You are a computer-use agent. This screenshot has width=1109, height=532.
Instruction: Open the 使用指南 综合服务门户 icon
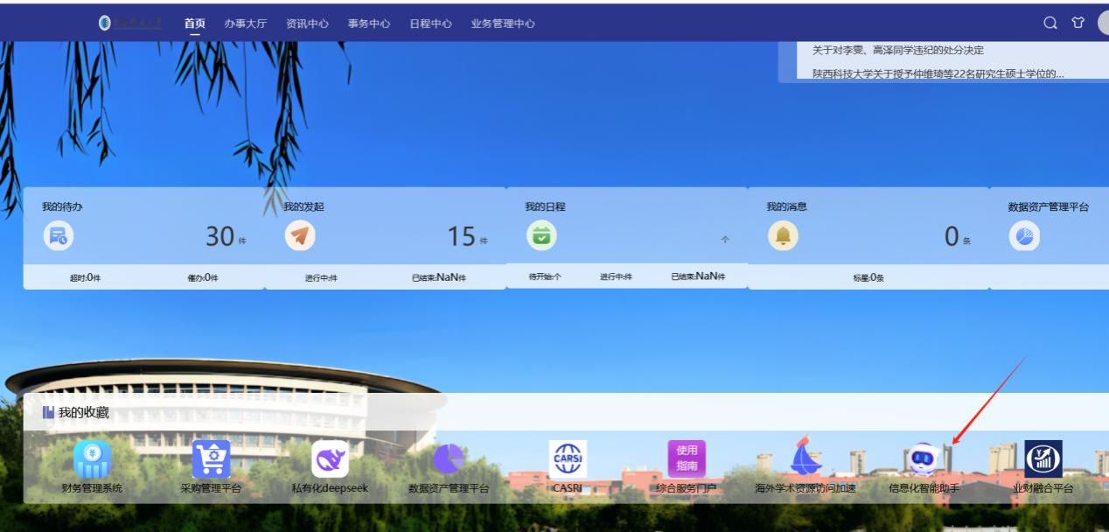[x=687, y=459]
